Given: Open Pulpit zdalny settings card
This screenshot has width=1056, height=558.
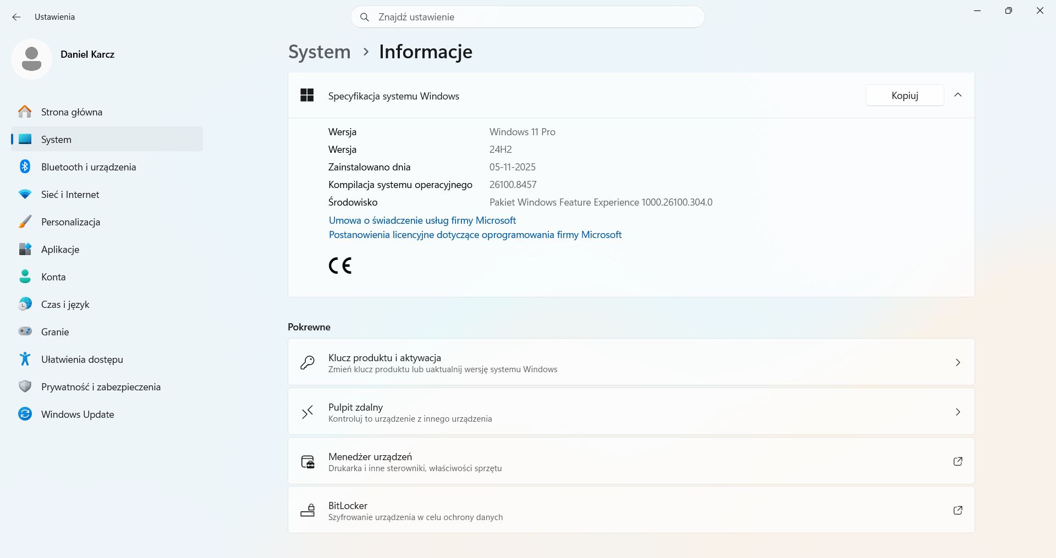Looking at the screenshot, I should click(x=631, y=412).
